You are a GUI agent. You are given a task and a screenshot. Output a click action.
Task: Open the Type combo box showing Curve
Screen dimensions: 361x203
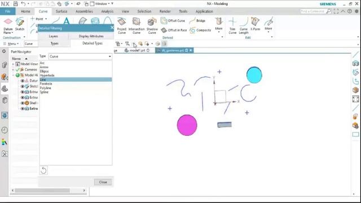point(80,56)
